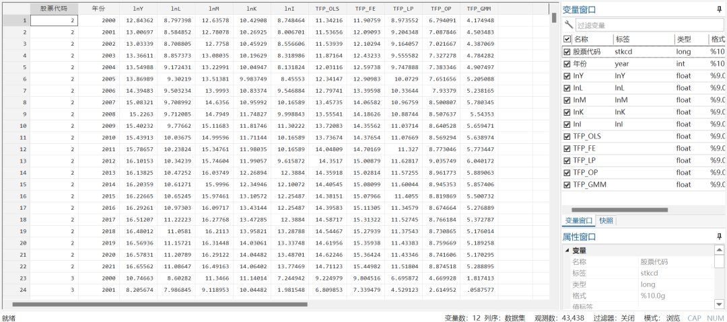Image resolution: width=727 pixels, height=322 pixels.
Task: Uncheck the TFP_GMM variable checkbox
Action: [x=567, y=184]
